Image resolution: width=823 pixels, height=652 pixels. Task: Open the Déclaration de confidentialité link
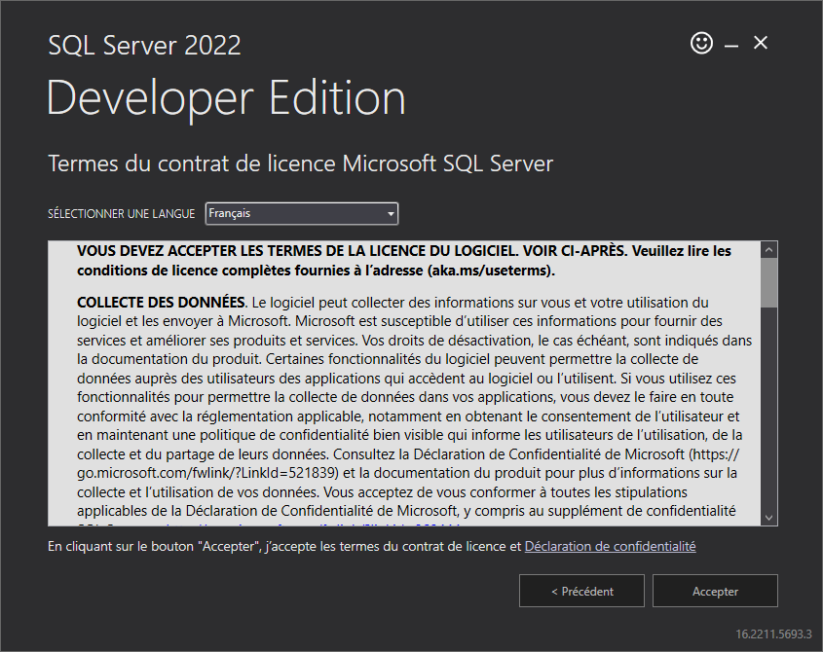pyautogui.click(x=610, y=546)
